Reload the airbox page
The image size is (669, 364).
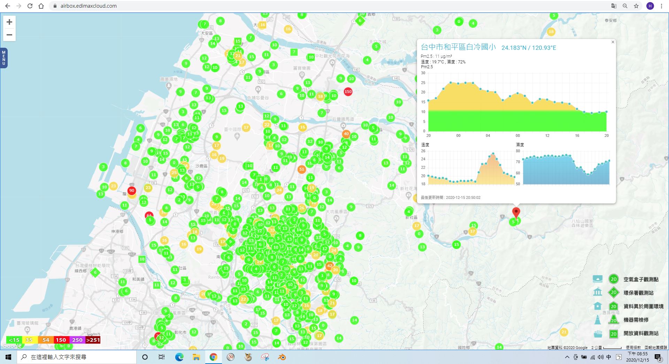[30, 6]
